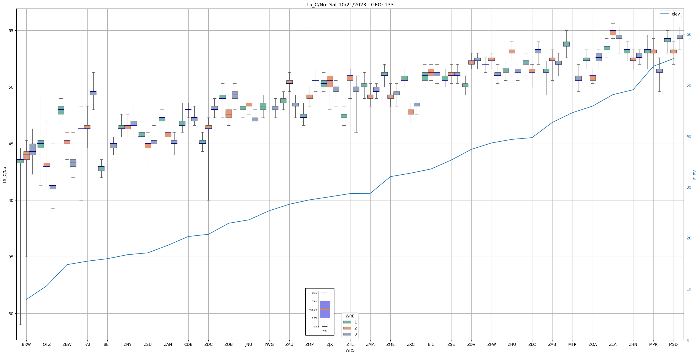Click the orange WRE 2 legend swatch

(x=347, y=328)
